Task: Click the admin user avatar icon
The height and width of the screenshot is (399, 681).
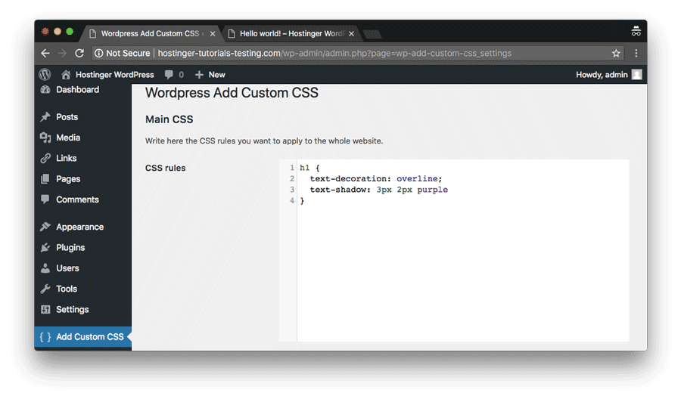Action: (636, 75)
